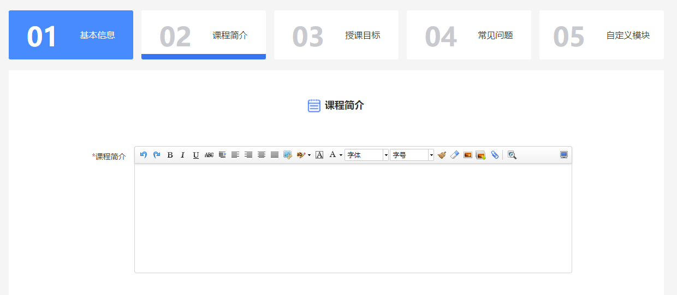Open the preview magnifier tool
Viewport: 677px width, 295px height.
(x=512, y=155)
